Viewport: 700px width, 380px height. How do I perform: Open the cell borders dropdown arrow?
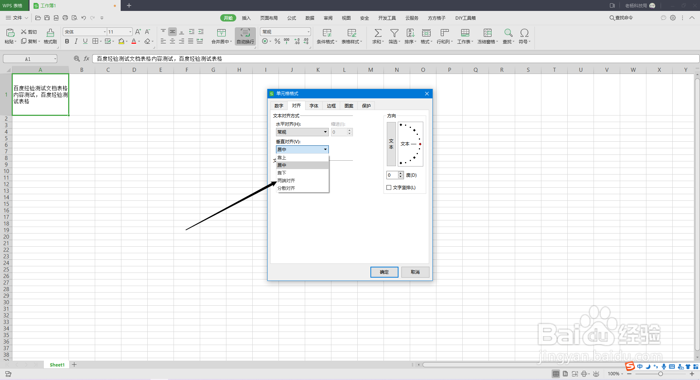(101, 42)
